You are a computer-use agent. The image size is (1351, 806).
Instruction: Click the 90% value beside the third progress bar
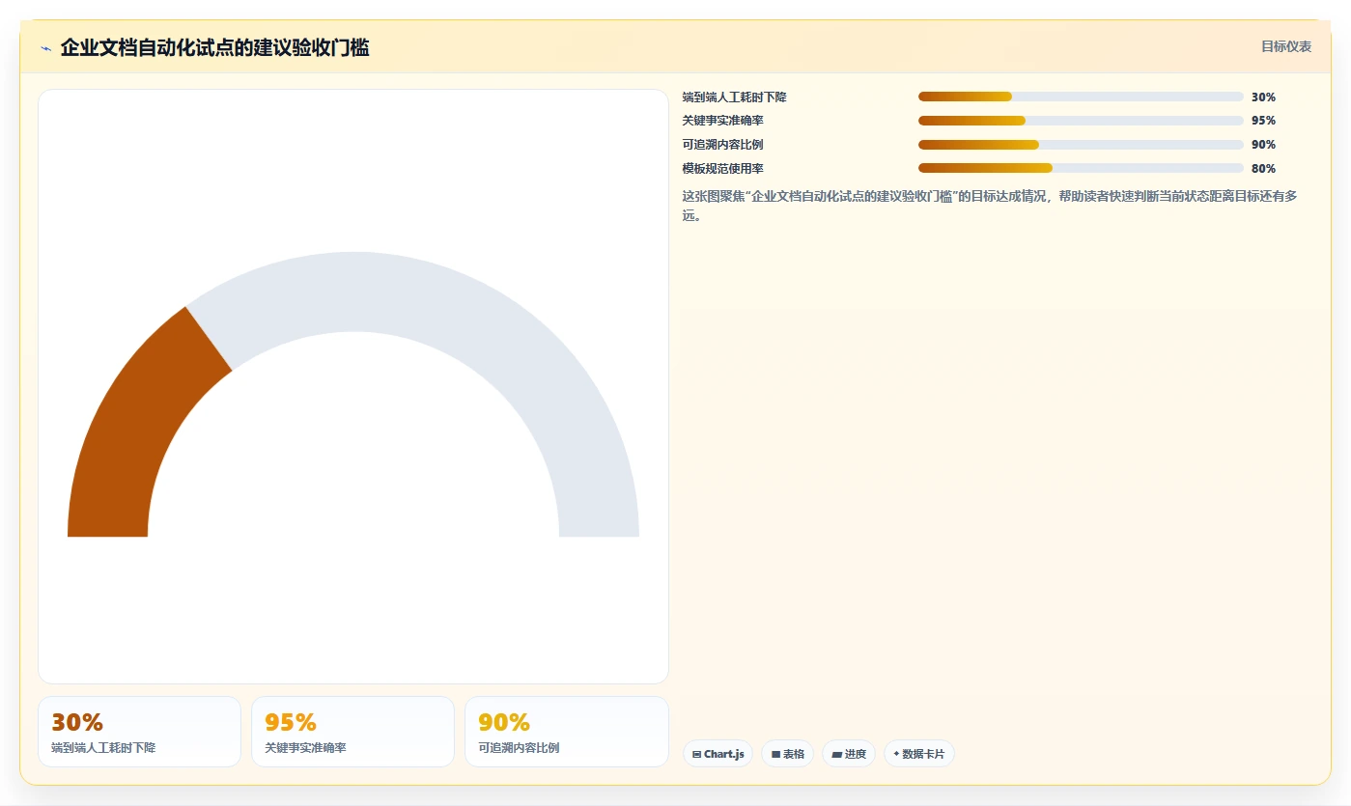pyautogui.click(x=1263, y=145)
